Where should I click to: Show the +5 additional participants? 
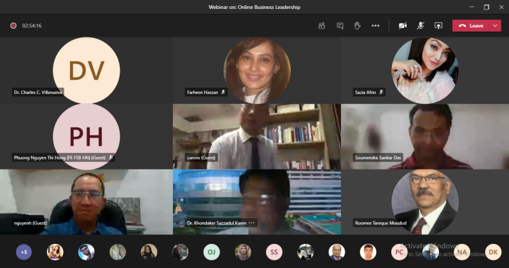[x=24, y=252]
